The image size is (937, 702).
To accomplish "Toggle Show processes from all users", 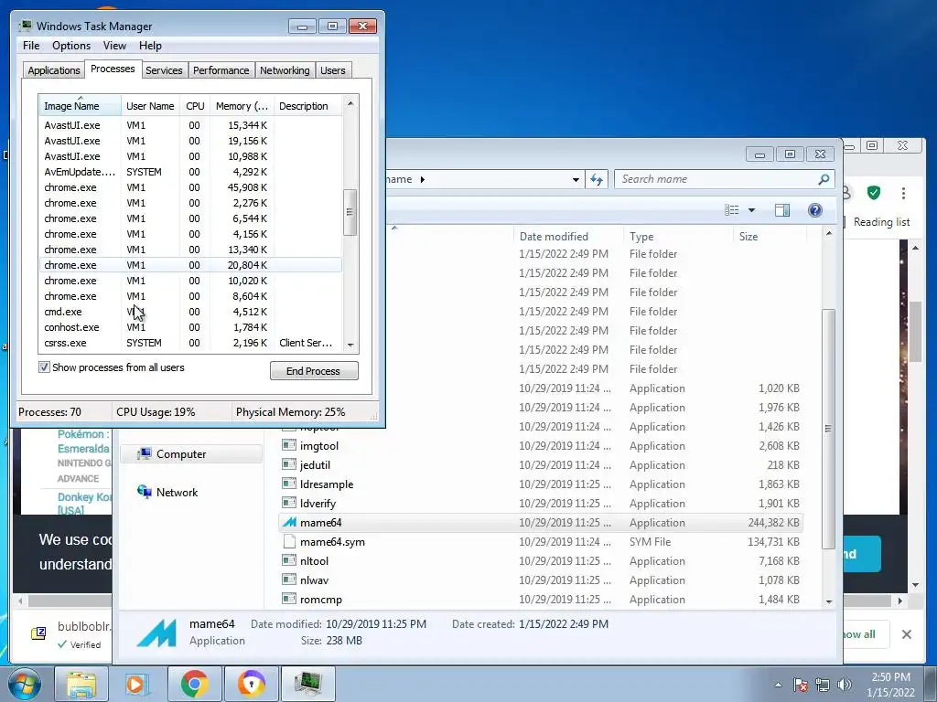I will coord(44,367).
